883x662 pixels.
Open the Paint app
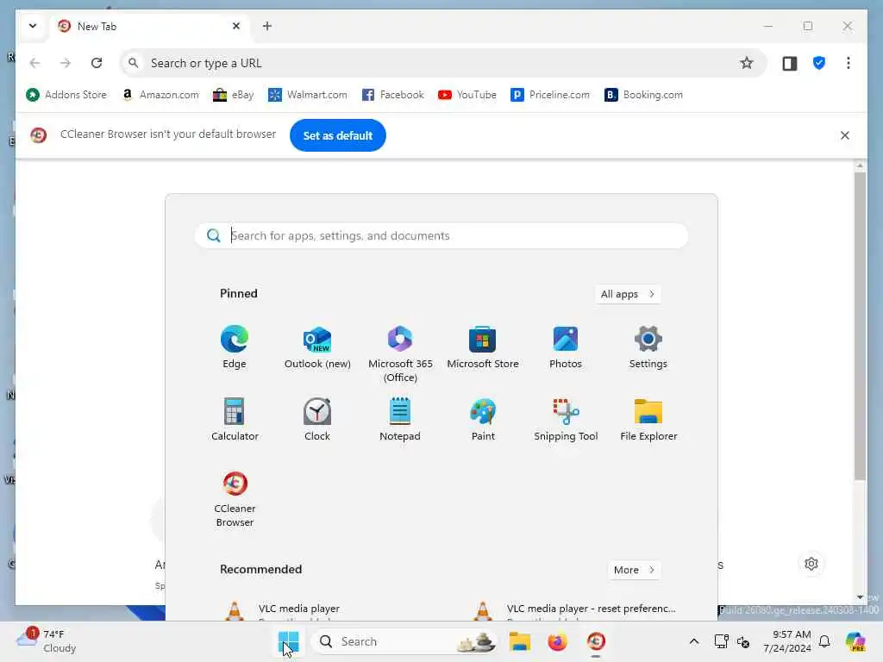click(x=483, y=420)
